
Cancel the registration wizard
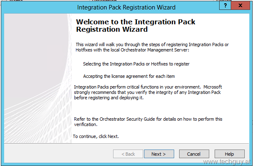[194, 154]
